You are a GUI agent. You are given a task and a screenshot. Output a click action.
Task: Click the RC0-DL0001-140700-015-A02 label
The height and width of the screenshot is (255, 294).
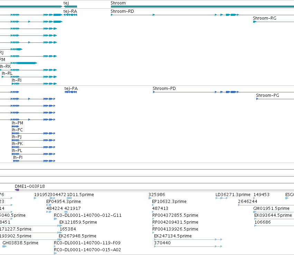point(87,250)
